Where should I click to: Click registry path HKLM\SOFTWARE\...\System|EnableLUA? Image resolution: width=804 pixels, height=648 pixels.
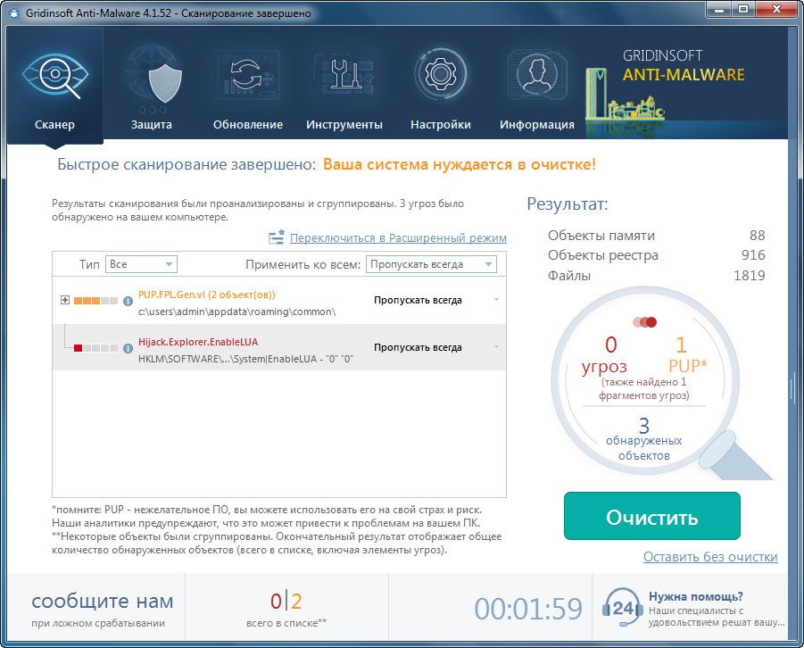tap(245, 359)
